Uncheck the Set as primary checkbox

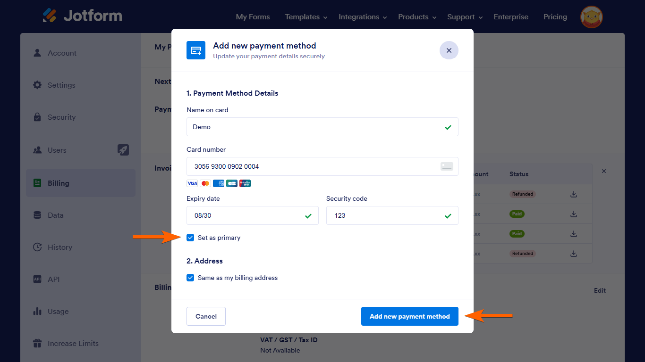(x=190, y=238)
